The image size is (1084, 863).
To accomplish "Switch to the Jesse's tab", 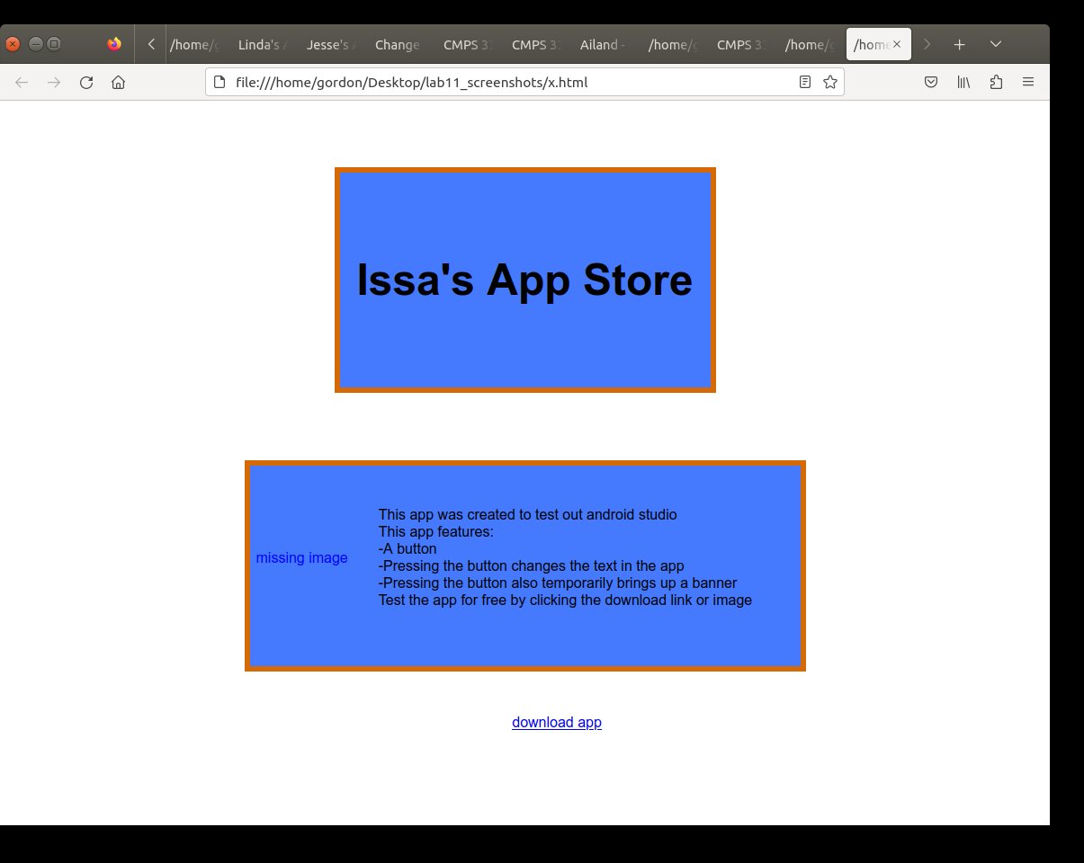I will [x=330, y=44].
